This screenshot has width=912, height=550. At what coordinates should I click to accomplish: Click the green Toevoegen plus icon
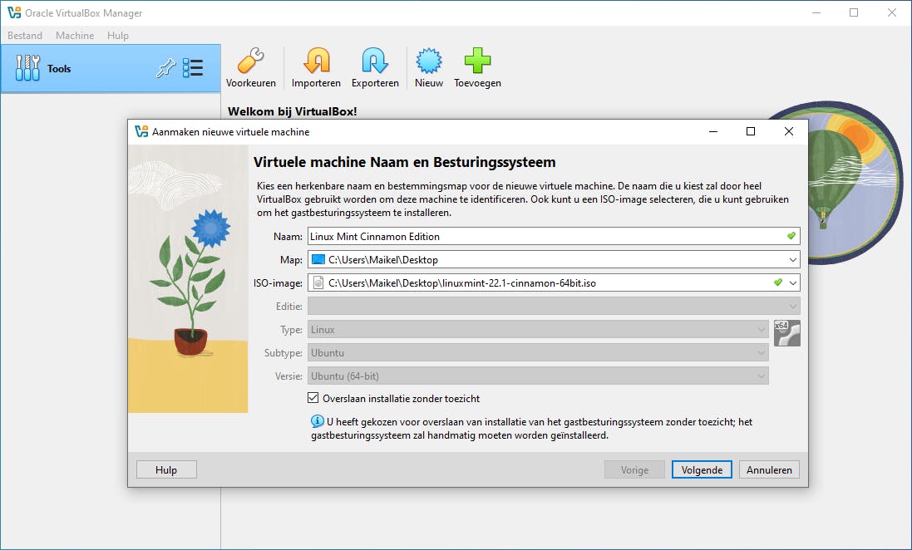click(x=477, y=61)
